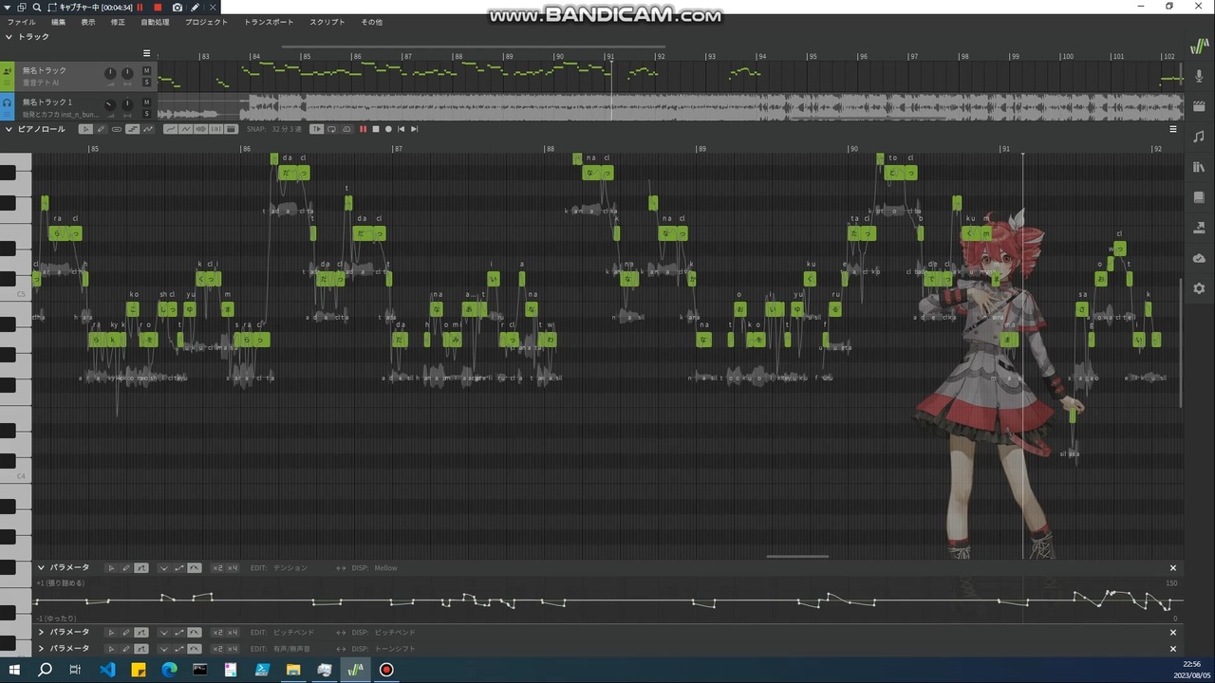Stop playback with the stop button
This screenshot has height=683, width=1215.
tap(375, 129)
